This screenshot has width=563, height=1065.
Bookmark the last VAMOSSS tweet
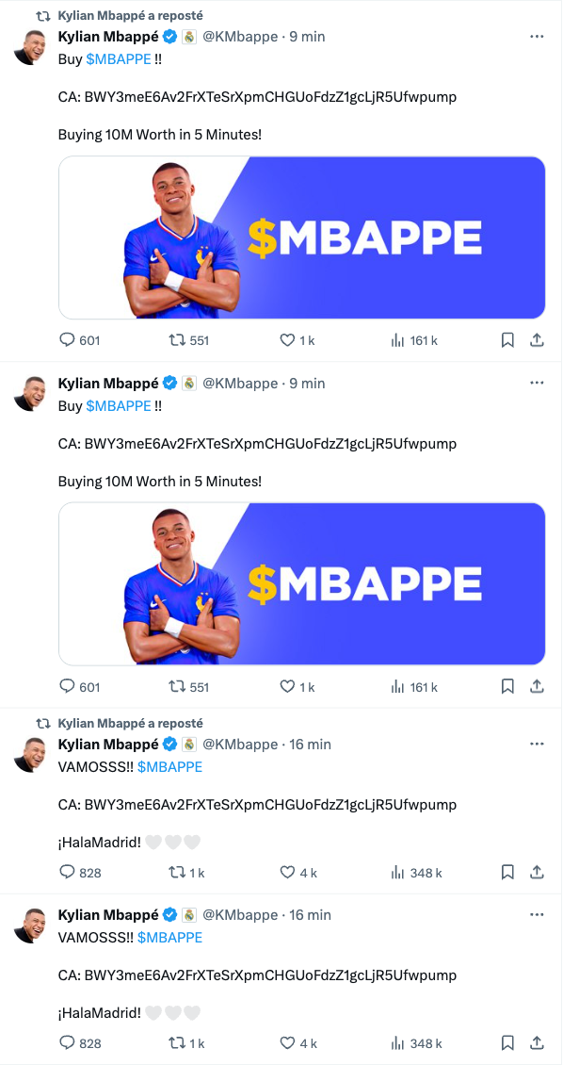(507, 1042)
